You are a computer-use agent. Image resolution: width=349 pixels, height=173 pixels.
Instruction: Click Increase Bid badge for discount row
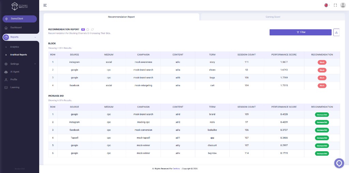(x=322, y=146)
